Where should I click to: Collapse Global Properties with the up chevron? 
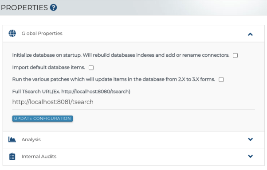click(x=250, y=35)
